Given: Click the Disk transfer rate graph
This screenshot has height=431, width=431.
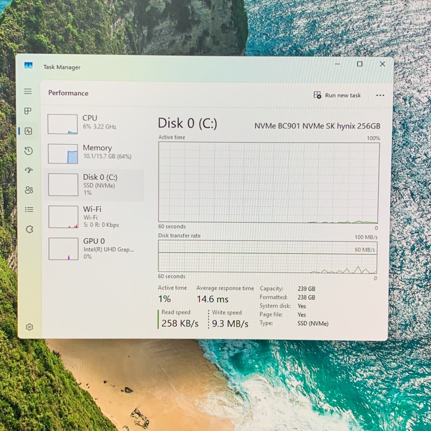Looking at the screenshot, I should coord(268,257).
